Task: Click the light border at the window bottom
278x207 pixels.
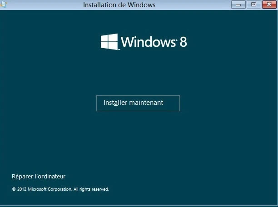Action: [139, 206]
